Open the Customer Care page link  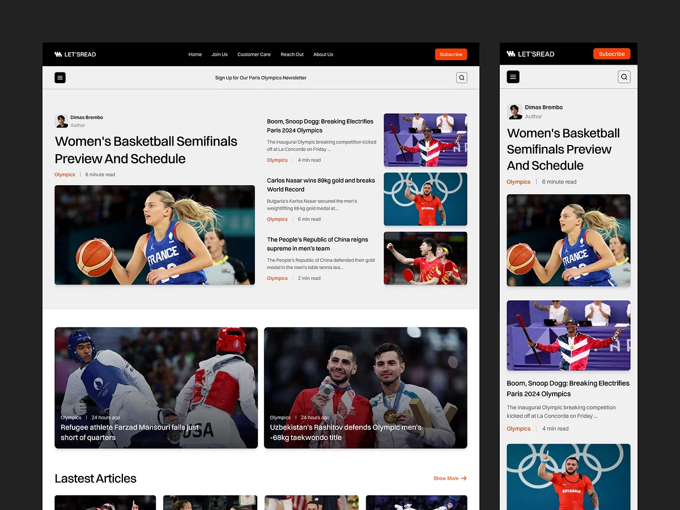254,54
